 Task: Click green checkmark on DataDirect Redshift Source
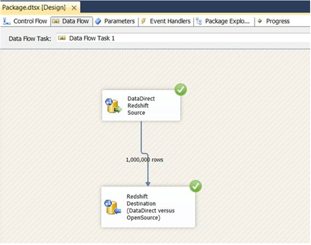(181, 90)
